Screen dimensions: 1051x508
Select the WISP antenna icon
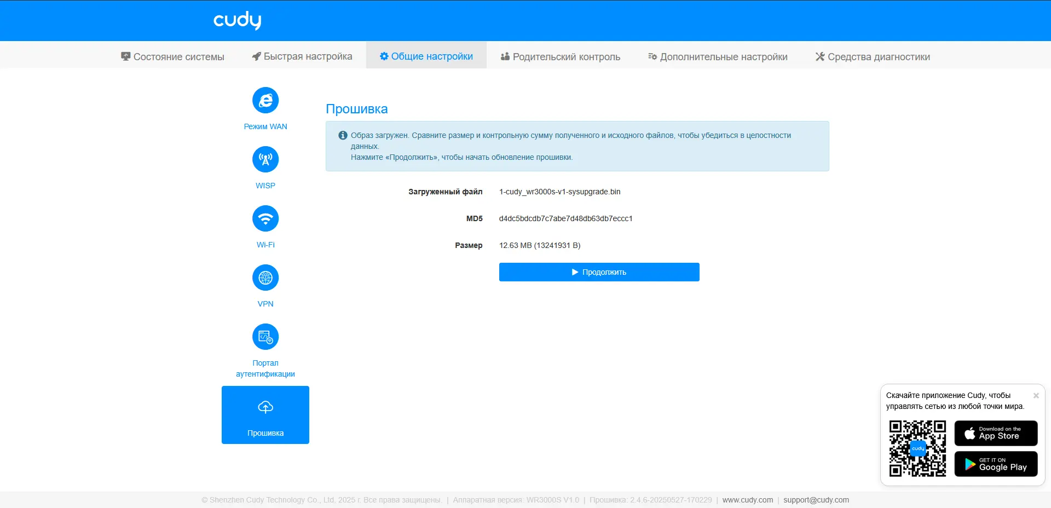click(265, 160)
